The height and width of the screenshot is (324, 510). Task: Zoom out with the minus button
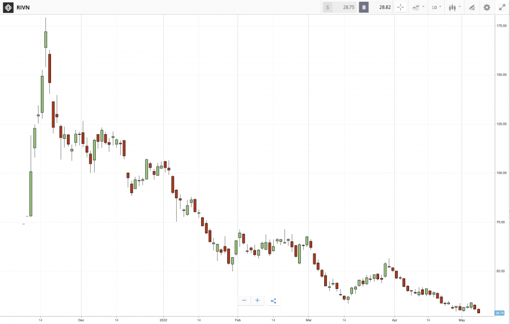point(244,301)
